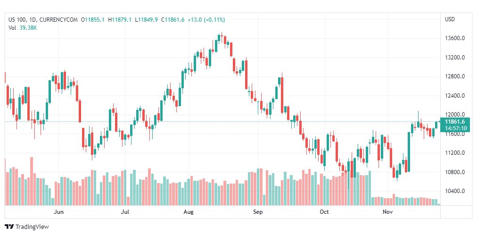This screenshot has width=477, height=235.
Task: Click the 12800.0 price scale label
Action: pyautogui.click(x=455, y=76)
